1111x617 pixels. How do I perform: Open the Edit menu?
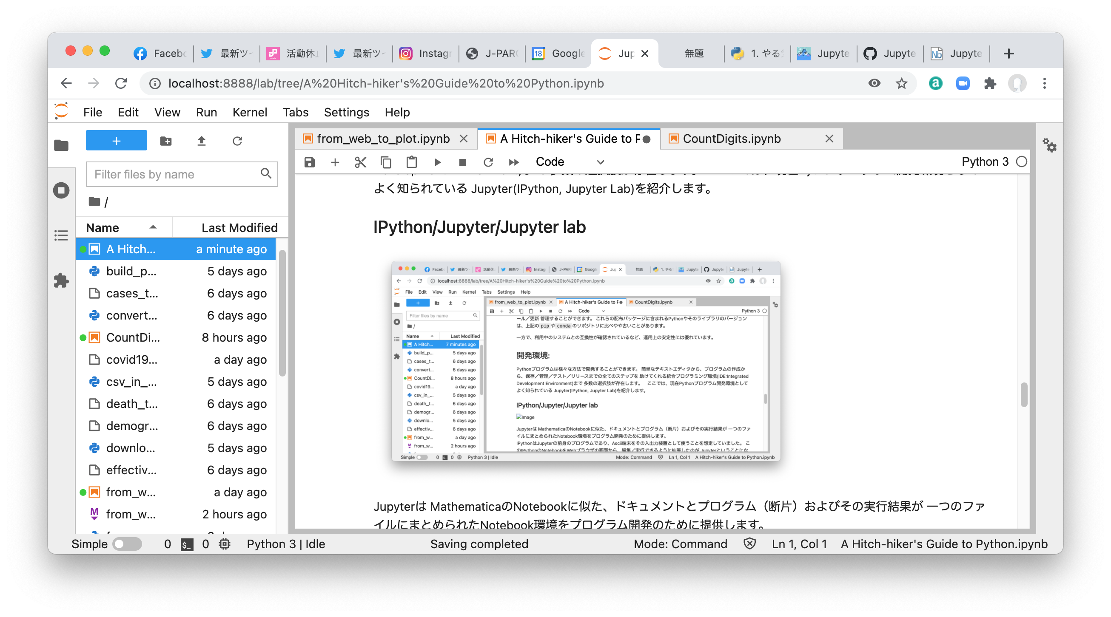tap(128, 113)
